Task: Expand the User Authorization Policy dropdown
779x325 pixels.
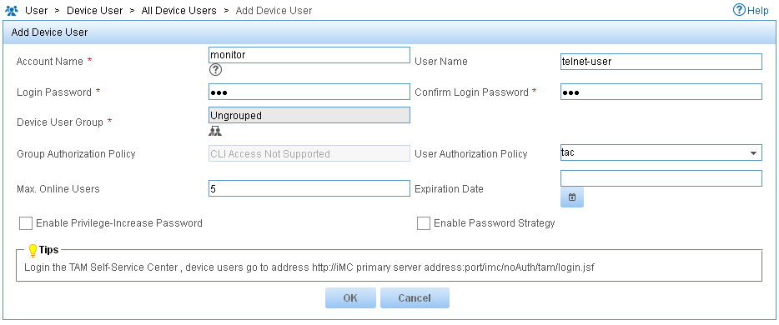Action: 661,152
